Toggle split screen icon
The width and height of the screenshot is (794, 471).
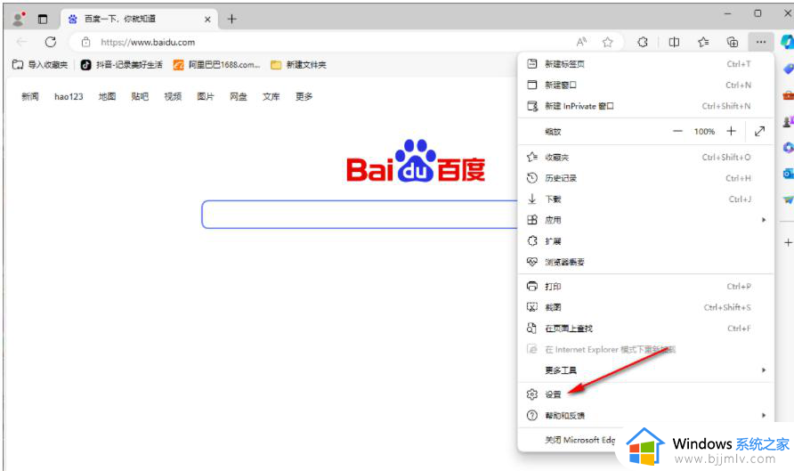point(674,42)
